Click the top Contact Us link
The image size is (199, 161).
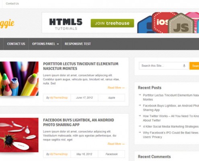click(x=12, y=4)
